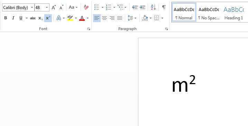Clear all formatting eraser icon

click(86, 7)
